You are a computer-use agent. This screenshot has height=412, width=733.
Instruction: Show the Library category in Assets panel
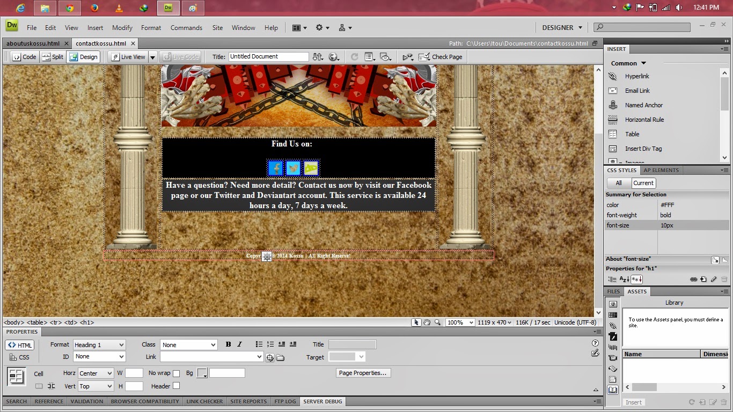coord(613,390)
